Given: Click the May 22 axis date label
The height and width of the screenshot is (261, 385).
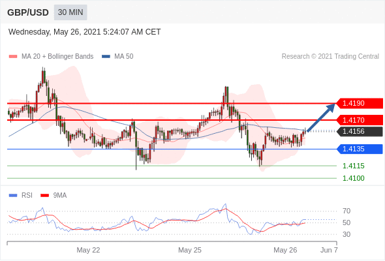Looking at the screenshot, I should point(88,250).
